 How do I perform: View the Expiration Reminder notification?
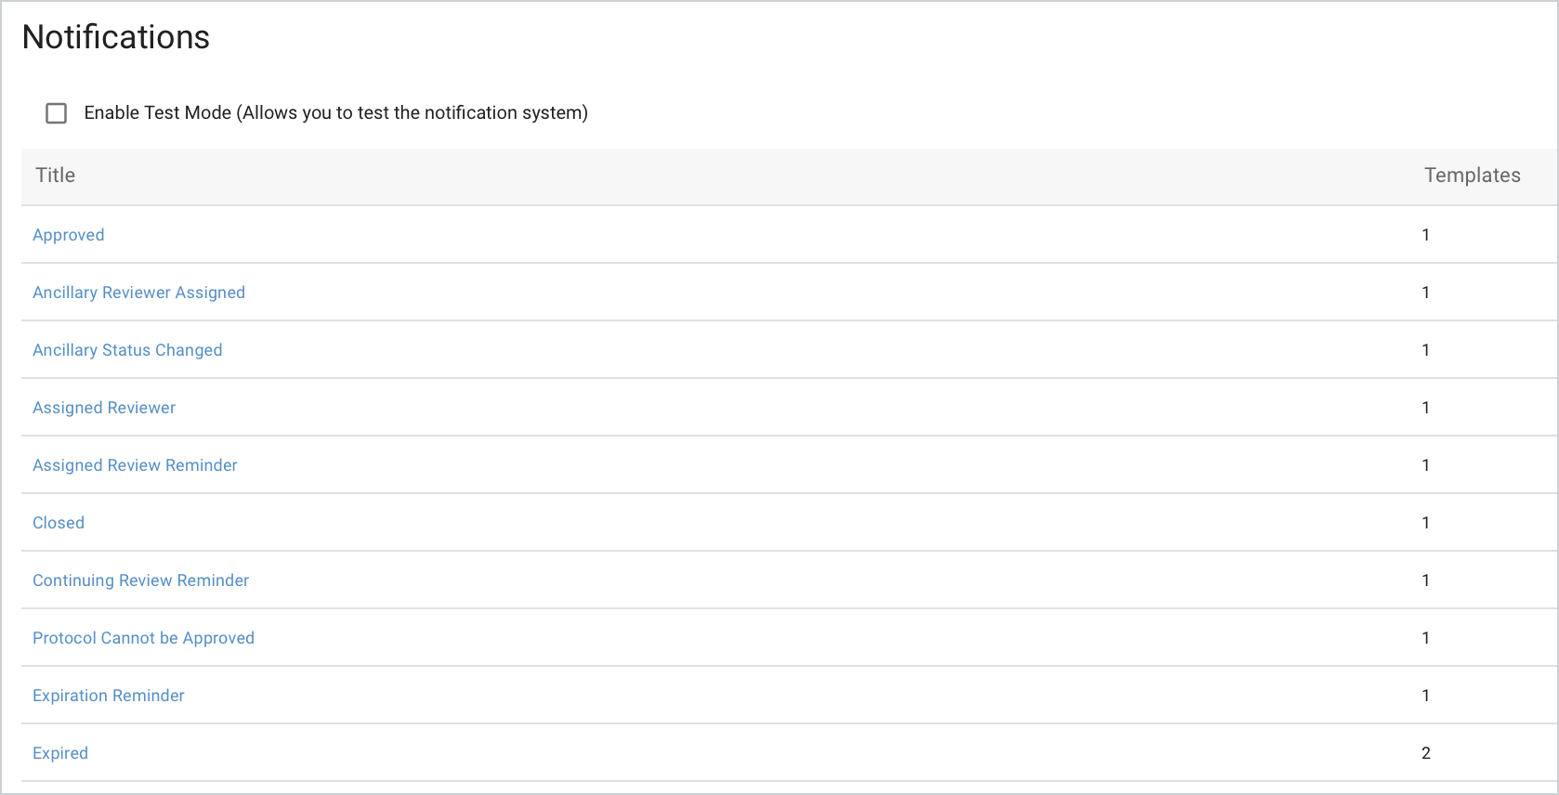coord(108,696)
